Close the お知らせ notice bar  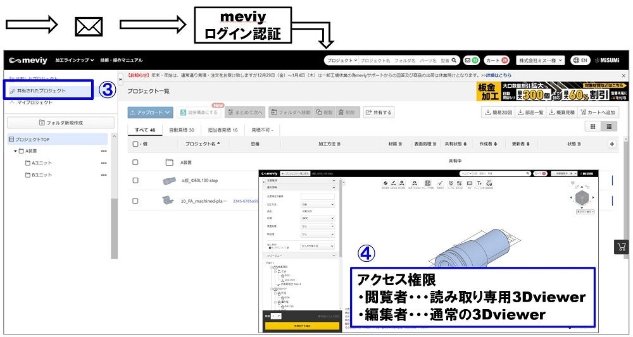coord(624,75)
